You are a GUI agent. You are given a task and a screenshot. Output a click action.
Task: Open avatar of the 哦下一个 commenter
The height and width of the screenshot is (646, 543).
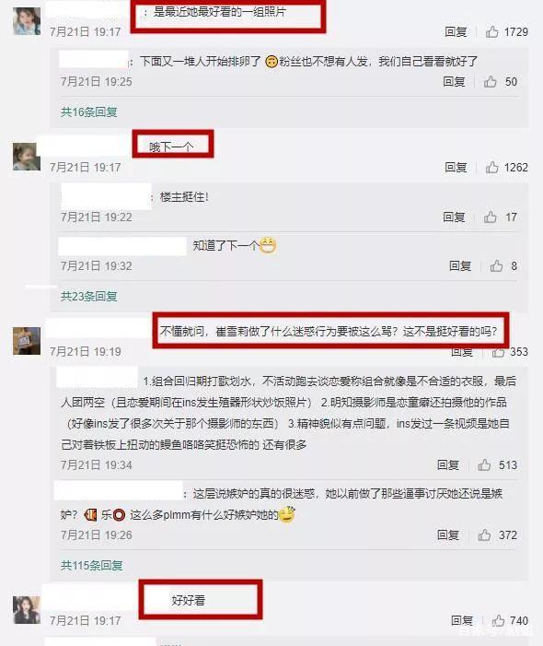tap(27, 157)
